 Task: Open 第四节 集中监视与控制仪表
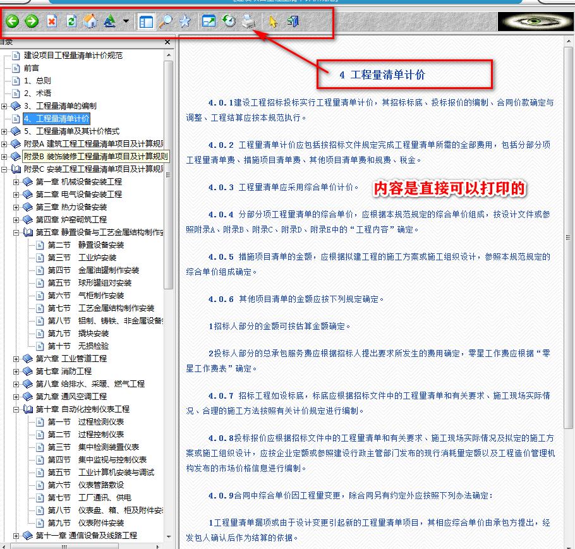point(97,460)
